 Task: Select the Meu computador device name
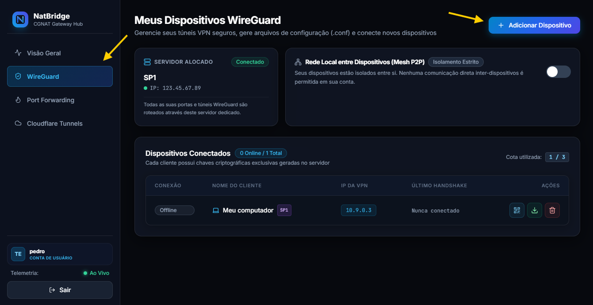pyautogui.click(x=248, y=210)
